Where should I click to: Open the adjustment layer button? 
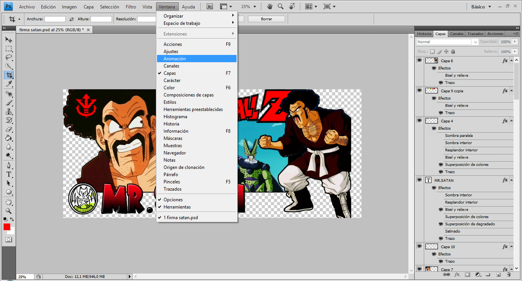point(478,275)
